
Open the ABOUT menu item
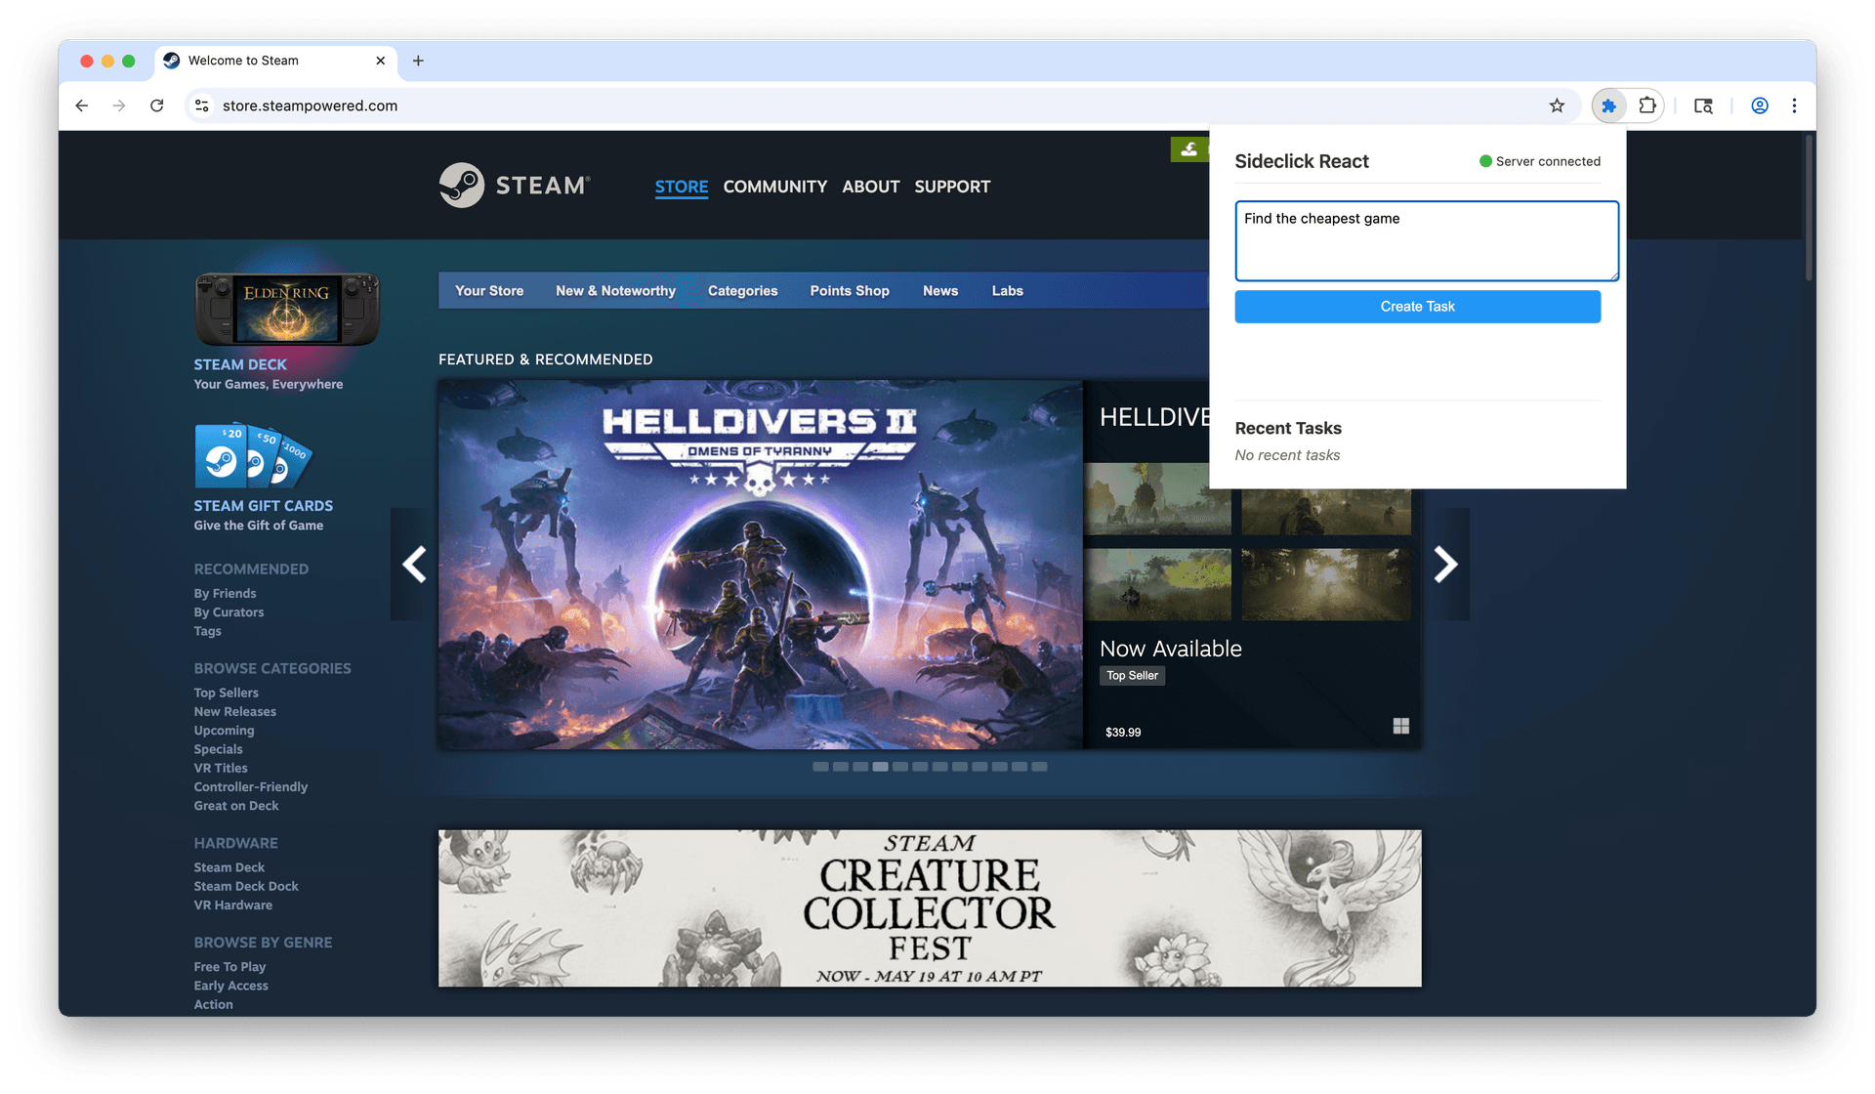[x=871, y=187]
